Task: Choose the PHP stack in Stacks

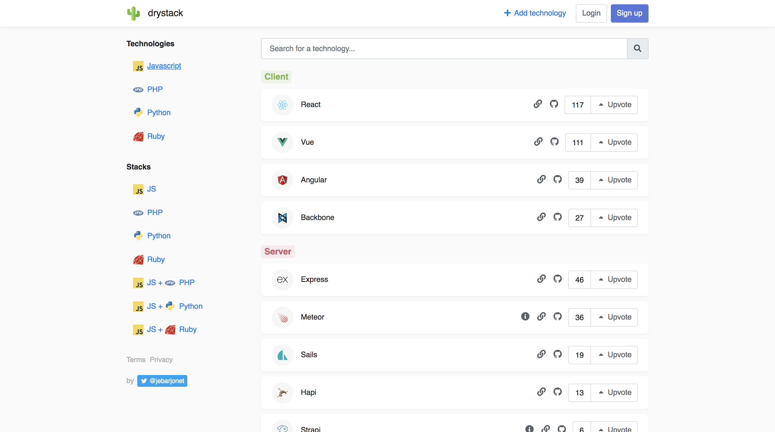Action: click(155, 213)
